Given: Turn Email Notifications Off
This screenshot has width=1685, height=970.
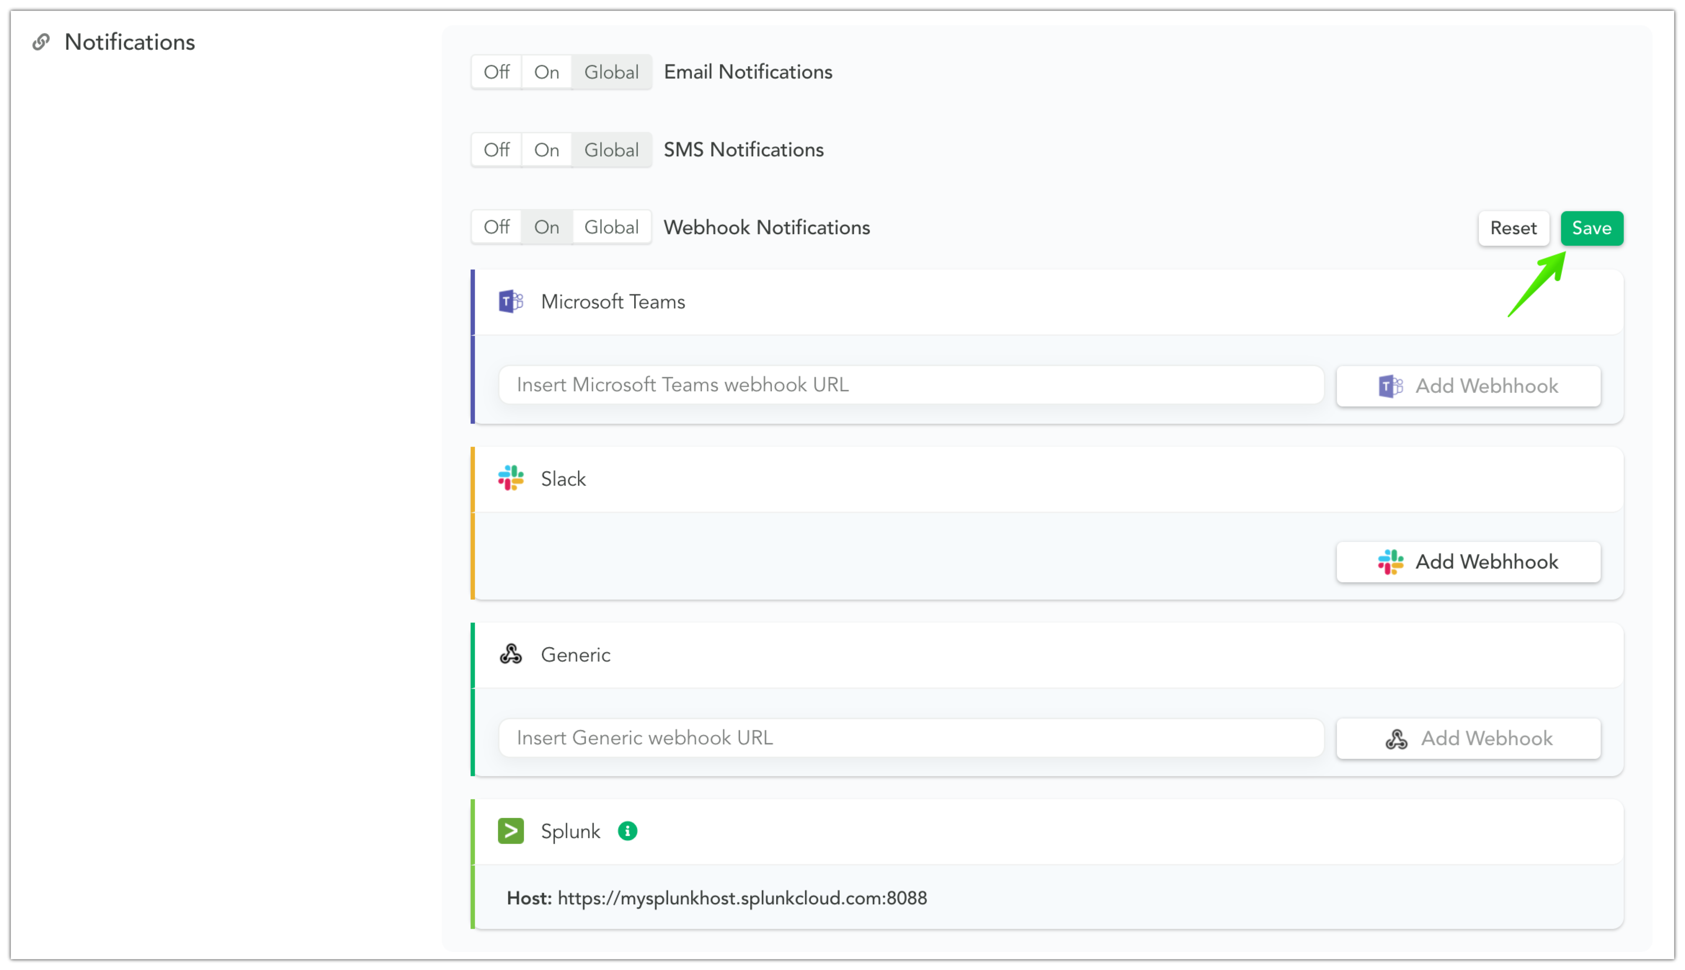Looking at the screenshot, I should click(496, 72).
